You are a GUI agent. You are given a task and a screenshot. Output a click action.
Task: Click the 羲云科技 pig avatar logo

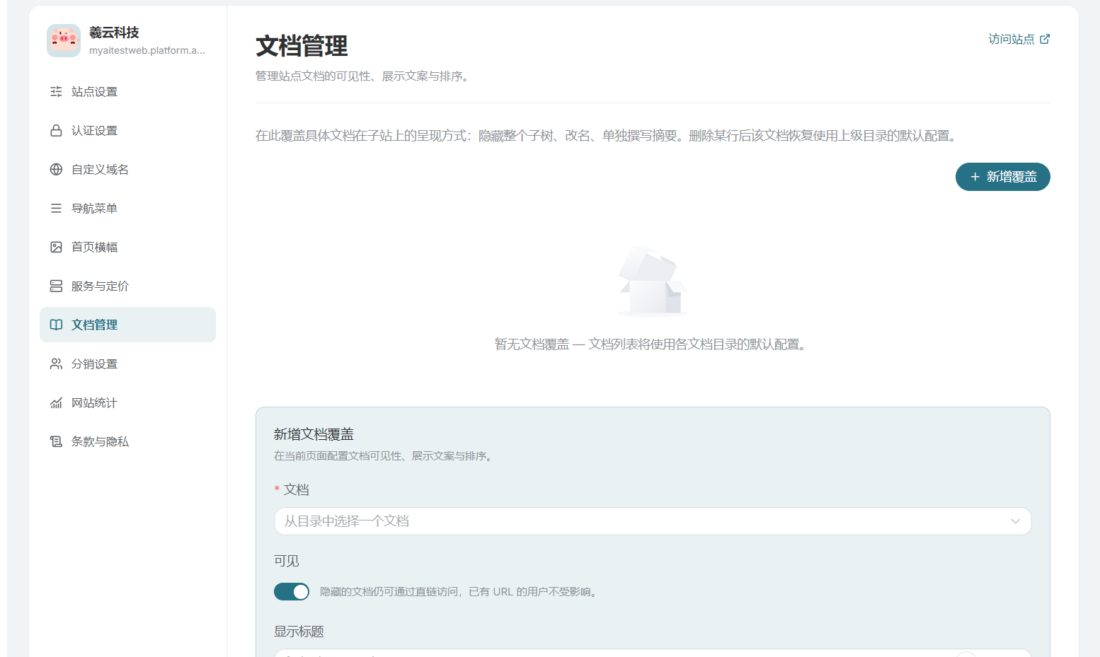64,40
